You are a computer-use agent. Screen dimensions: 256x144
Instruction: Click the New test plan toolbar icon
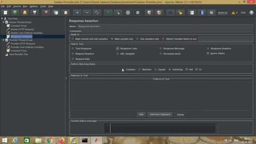coord(5,12)
